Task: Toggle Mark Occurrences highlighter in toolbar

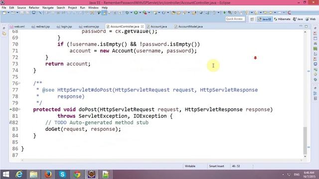Action: (x=105, y=13)
